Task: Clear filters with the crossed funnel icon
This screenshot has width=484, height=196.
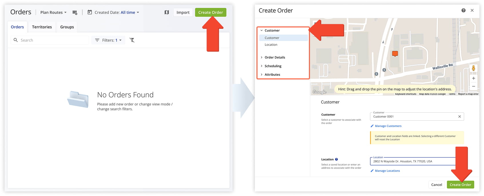Action: [x=132, y=40]
